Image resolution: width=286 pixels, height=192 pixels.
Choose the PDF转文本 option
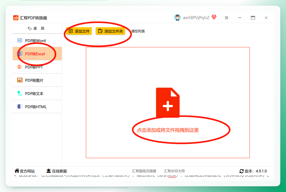point(37,93)
